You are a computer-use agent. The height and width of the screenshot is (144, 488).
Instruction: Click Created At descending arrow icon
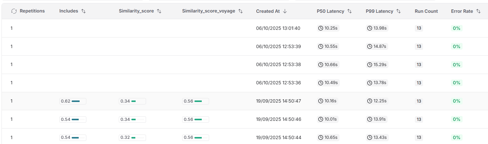pyautogui.click(x=285, y=11)
